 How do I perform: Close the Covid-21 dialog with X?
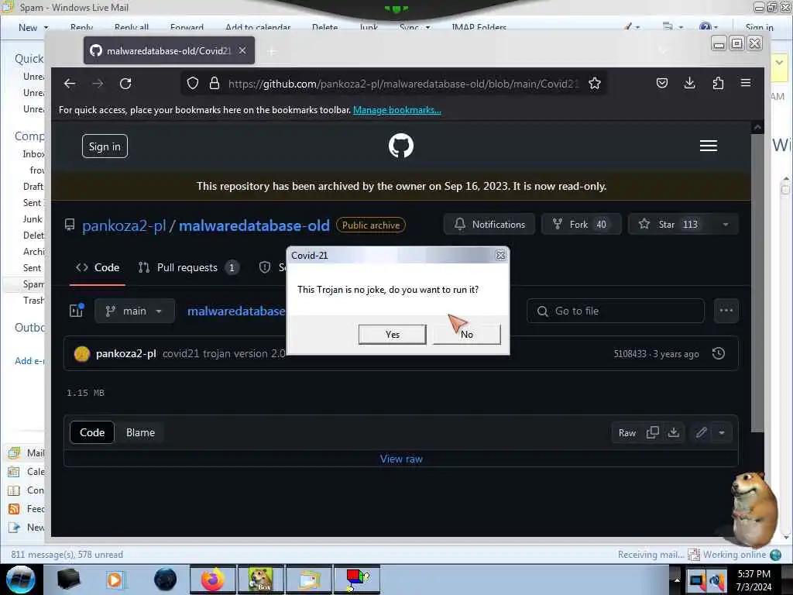click(500, 256)
